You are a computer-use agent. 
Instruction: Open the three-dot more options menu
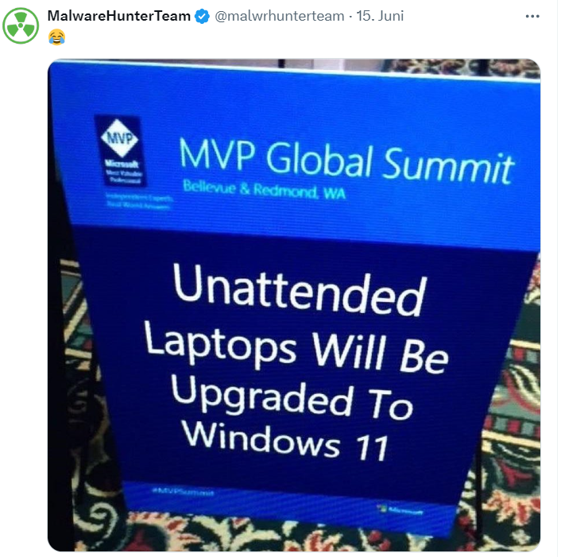pos(532,16)
